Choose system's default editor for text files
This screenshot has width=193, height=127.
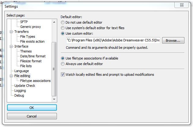63,28
